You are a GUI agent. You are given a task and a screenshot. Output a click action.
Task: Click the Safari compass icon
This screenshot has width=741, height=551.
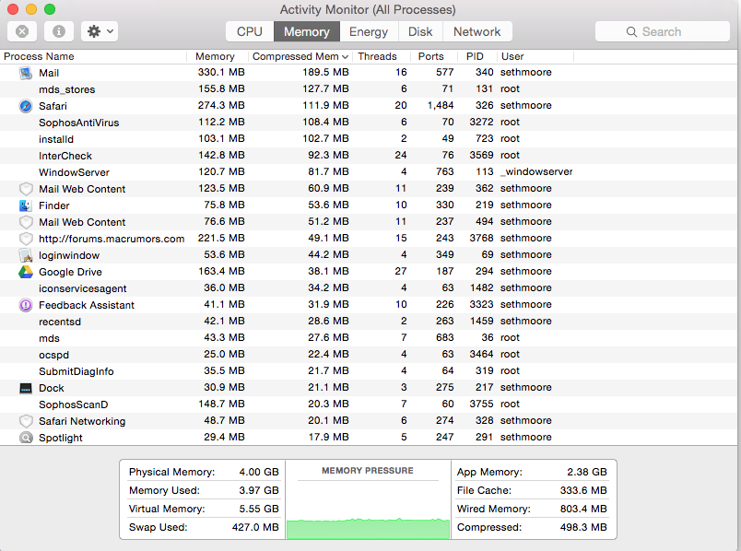26,106
